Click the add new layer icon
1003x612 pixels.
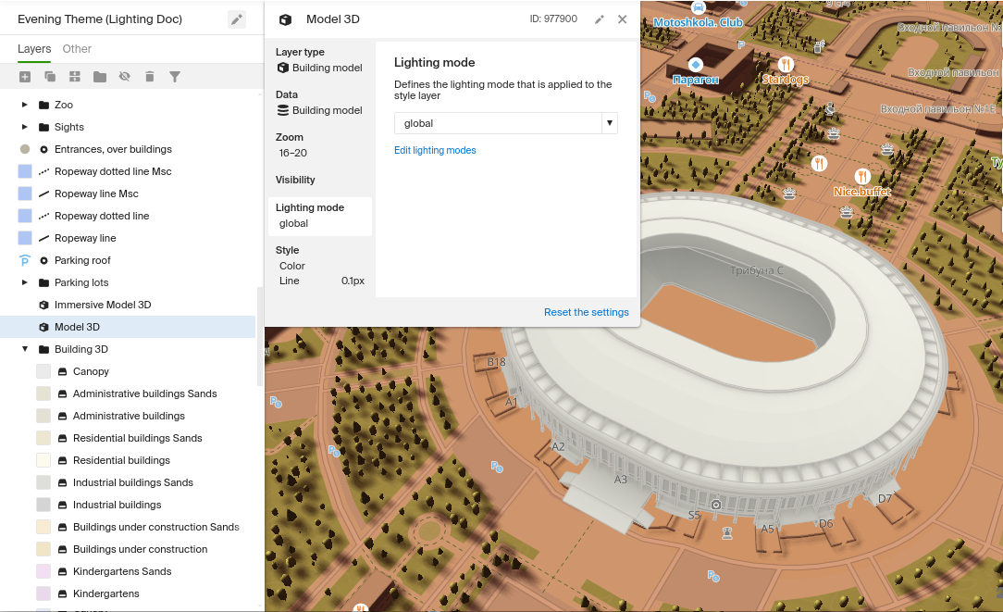[25, 77]
